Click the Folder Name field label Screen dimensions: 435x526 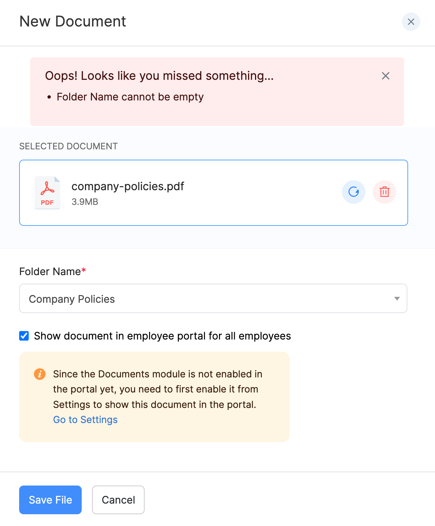[50, 272]
